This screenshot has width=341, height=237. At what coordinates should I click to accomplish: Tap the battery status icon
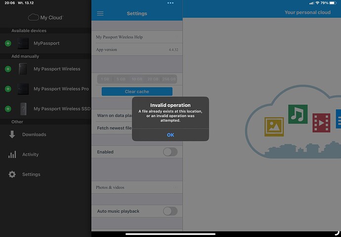coord(333,3)
